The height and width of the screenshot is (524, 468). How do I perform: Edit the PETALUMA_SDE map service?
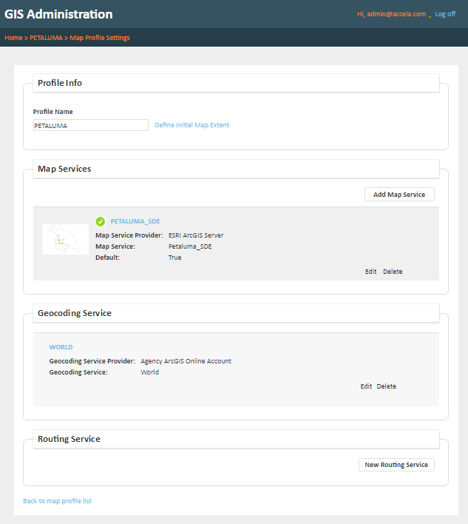(x=370, y=272)
